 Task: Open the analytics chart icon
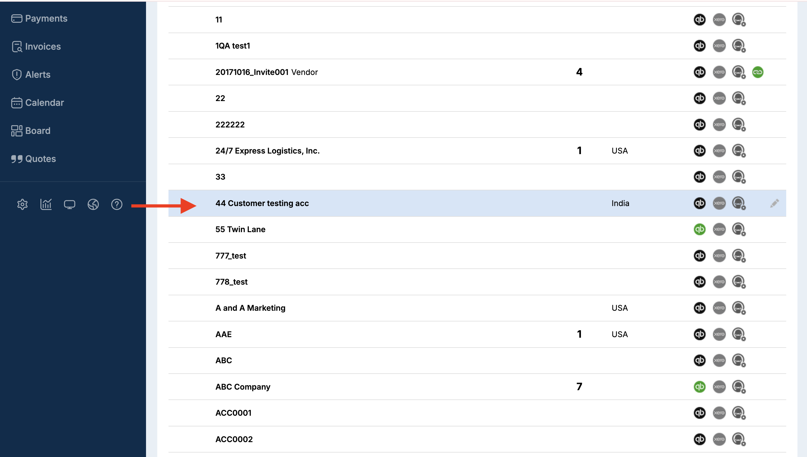[46, 204]
